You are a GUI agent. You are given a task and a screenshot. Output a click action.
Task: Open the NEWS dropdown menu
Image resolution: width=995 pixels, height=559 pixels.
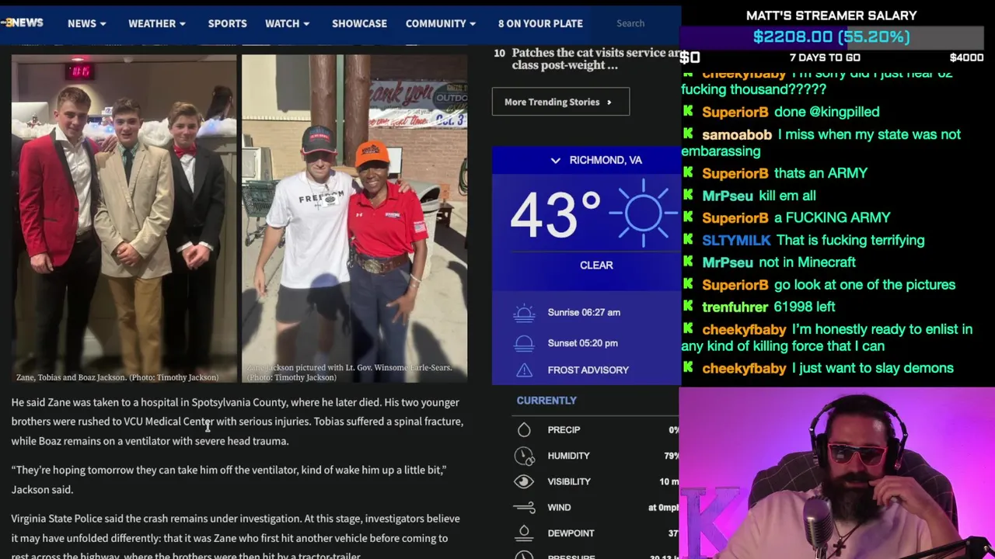click(86, 23)
